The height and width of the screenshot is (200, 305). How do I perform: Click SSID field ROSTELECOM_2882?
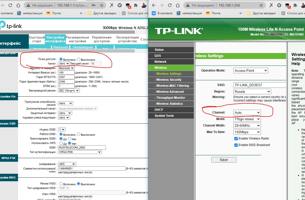(x=82, y=147)
